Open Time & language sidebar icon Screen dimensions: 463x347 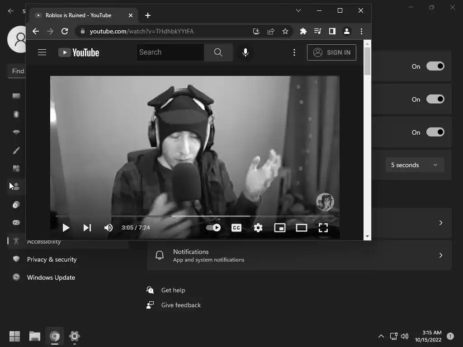(x=16, y=205)
